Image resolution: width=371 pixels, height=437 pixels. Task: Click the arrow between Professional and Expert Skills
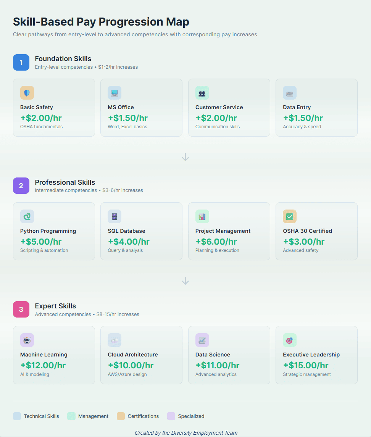(185, 281)
